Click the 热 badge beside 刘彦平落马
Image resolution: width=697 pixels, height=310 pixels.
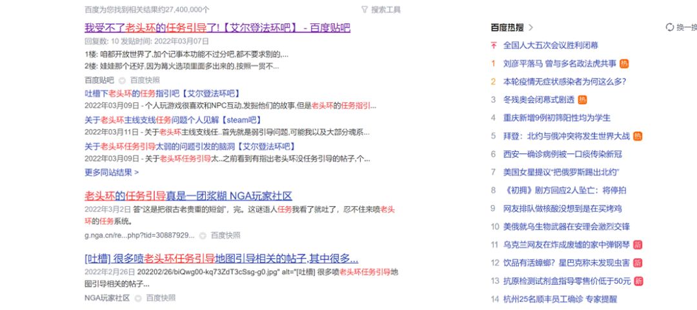[x=624, y=64]
